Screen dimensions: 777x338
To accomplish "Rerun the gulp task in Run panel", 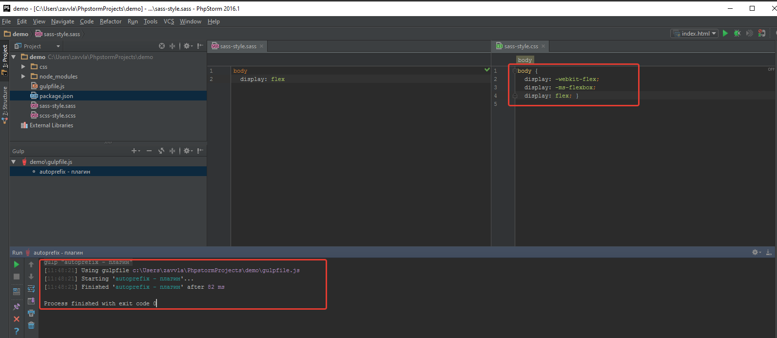I will pos(17,264).
